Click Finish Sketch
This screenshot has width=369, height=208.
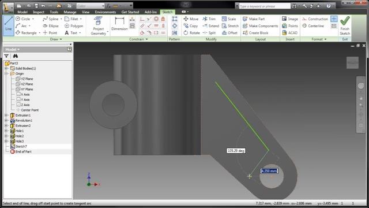click(345, 25)
